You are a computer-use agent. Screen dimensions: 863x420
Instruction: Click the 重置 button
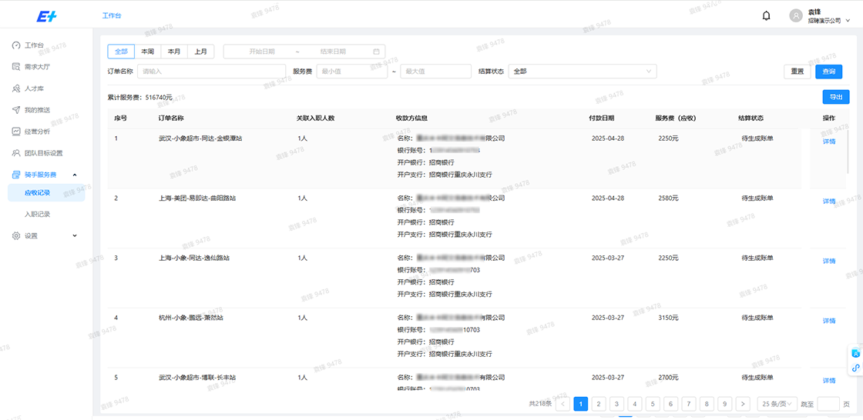click(x=797, y=72)
